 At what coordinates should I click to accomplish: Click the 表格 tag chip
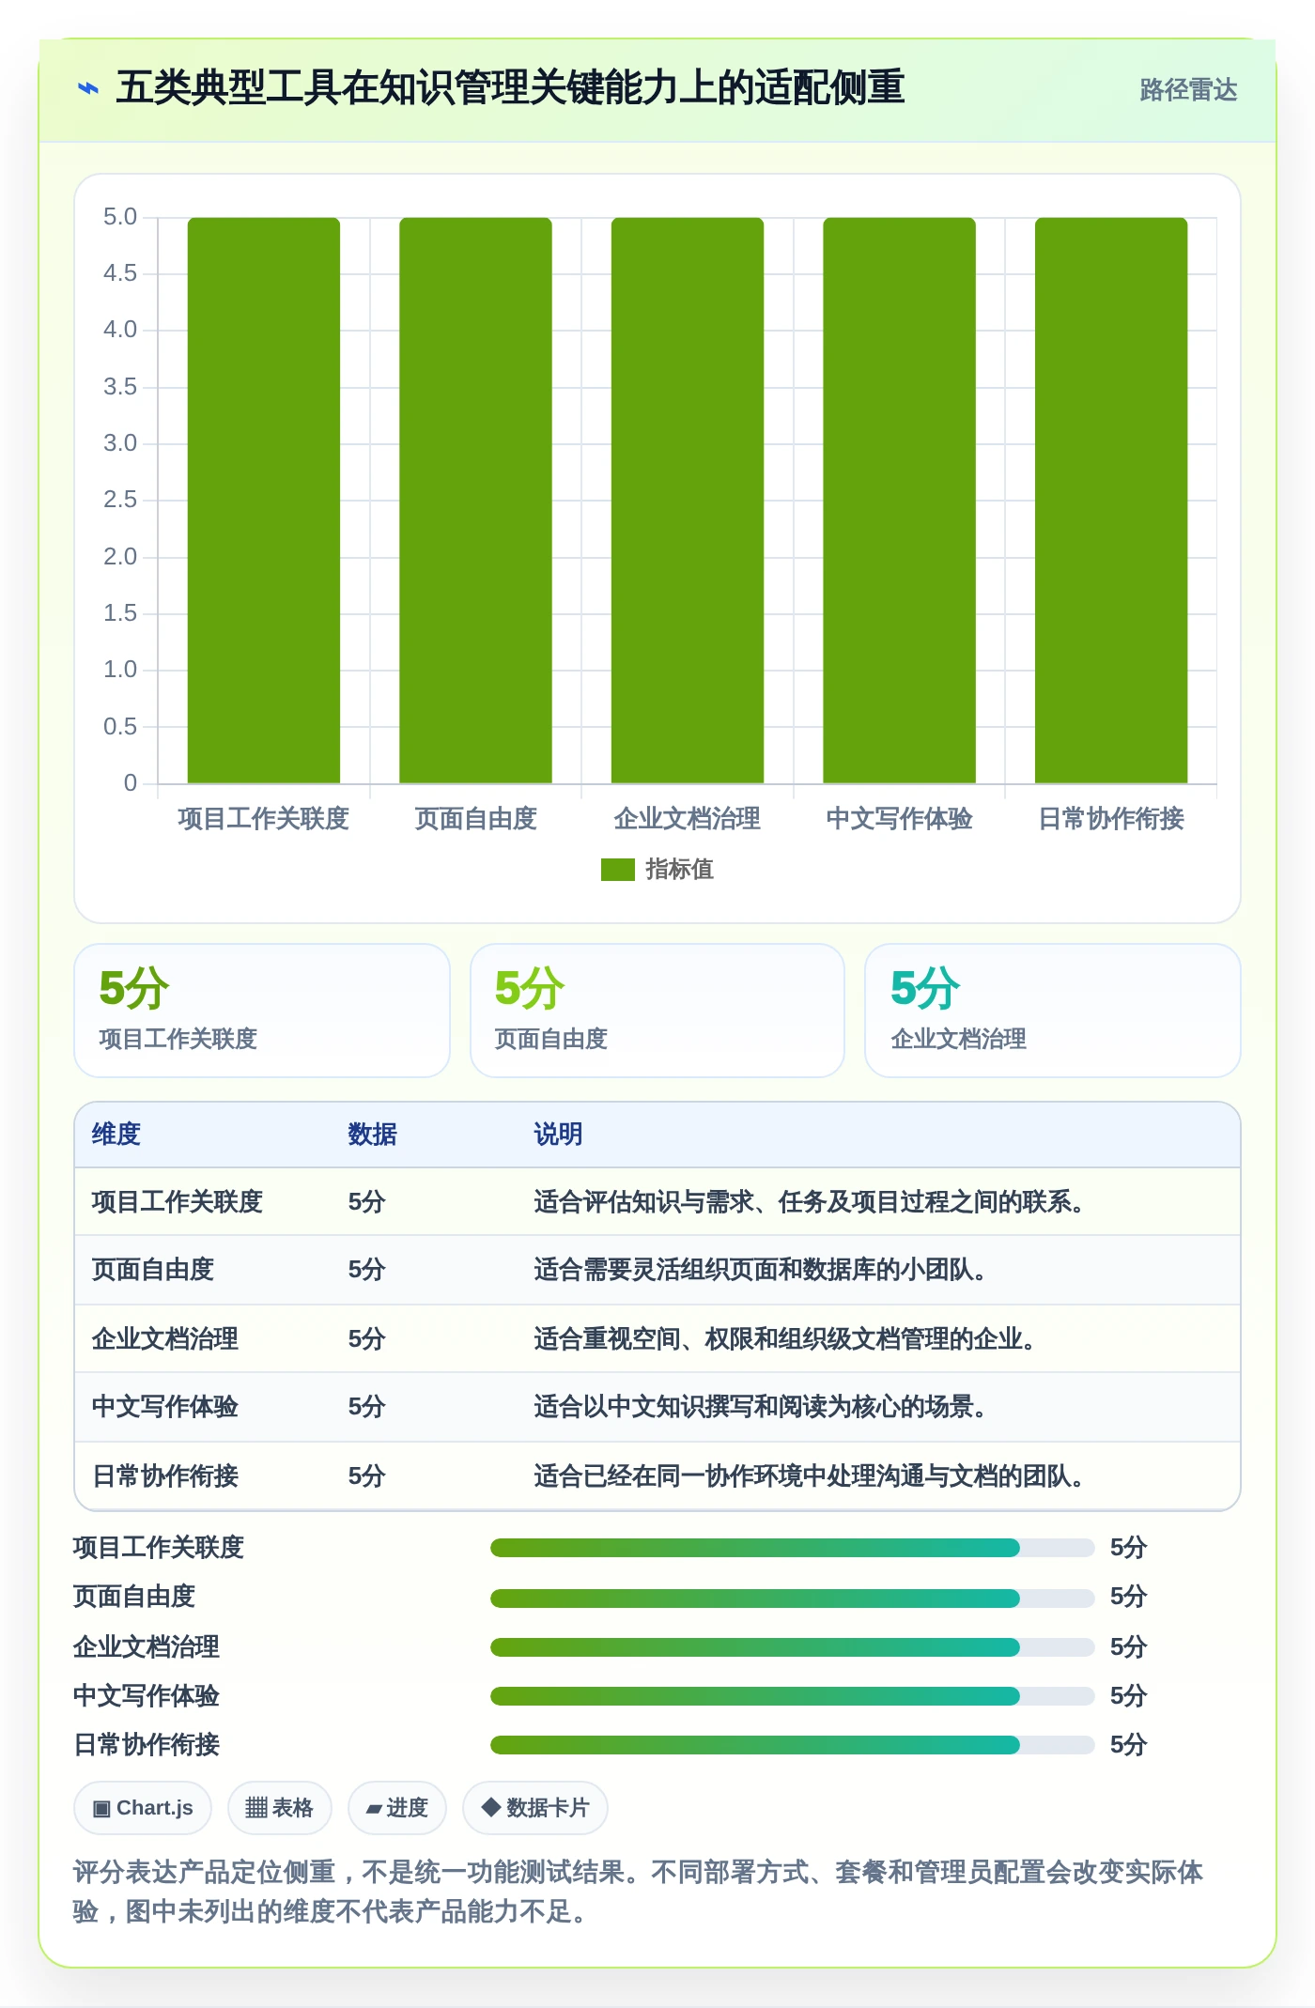tap(280, 1808)
